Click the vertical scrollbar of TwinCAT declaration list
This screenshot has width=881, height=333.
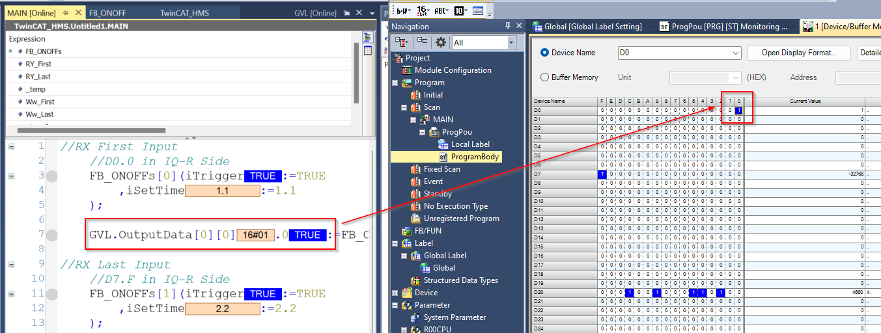pyautogui.click(x=356, y=73)
